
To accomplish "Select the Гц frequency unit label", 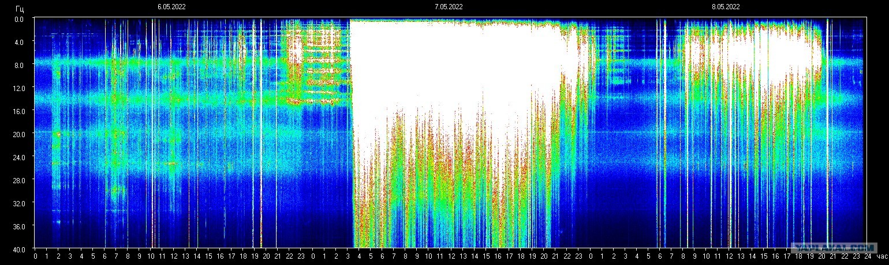I will click(x=20, y=9).
